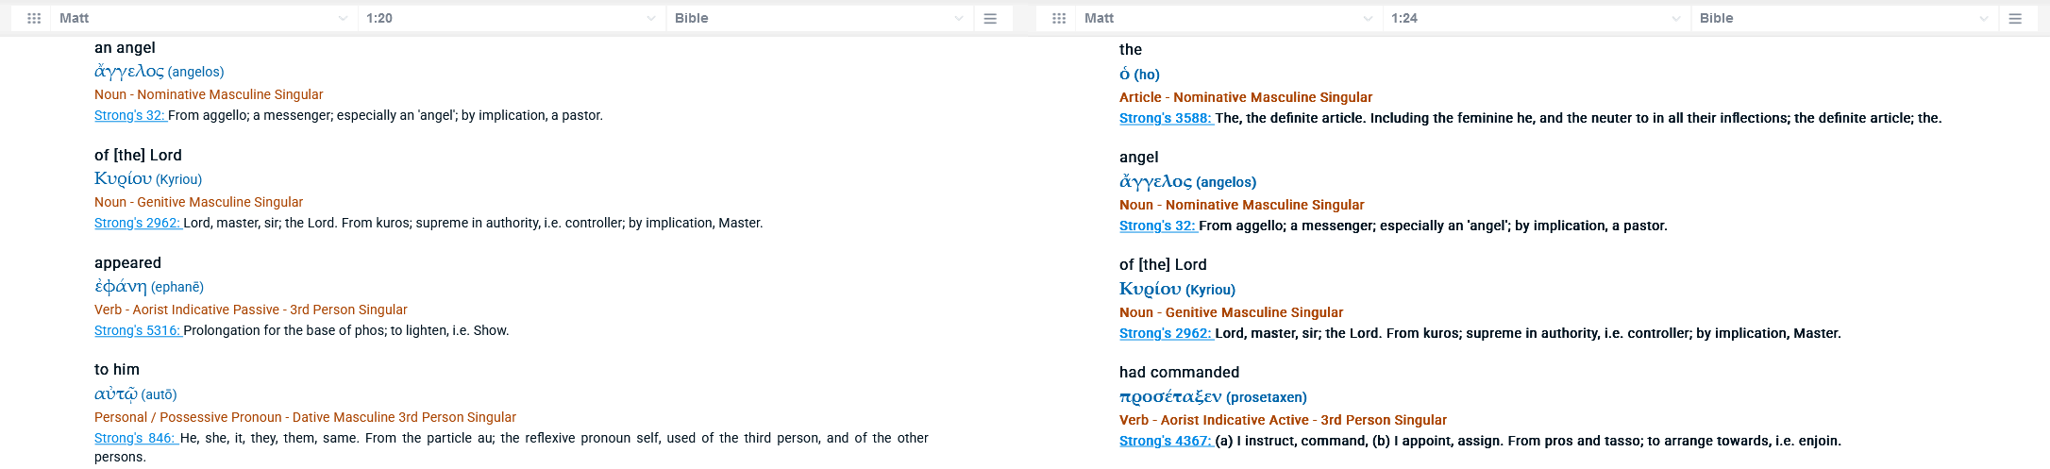Click the Greek word ἐφάνη (ephanē)
The width and height of the screenshot is (2050, 469).
pos(149,286)
